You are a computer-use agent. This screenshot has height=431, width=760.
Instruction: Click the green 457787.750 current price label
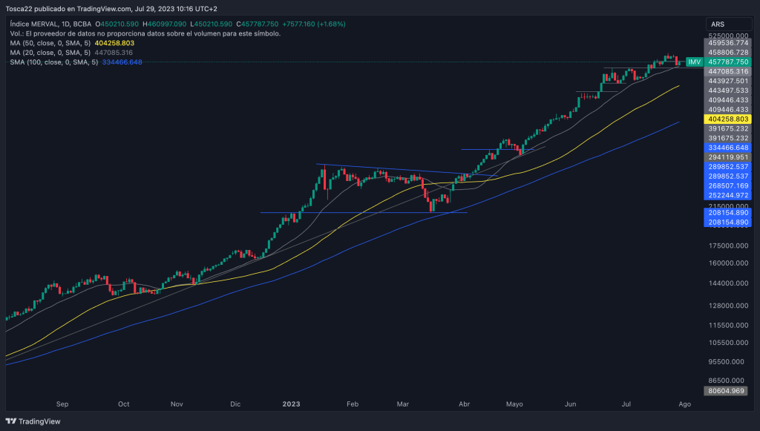point(727,62)
